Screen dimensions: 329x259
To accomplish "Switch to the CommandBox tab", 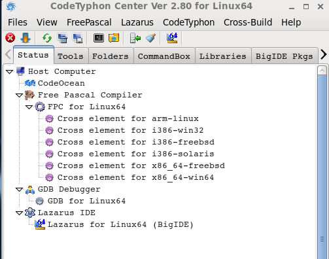I will (164, 56).
